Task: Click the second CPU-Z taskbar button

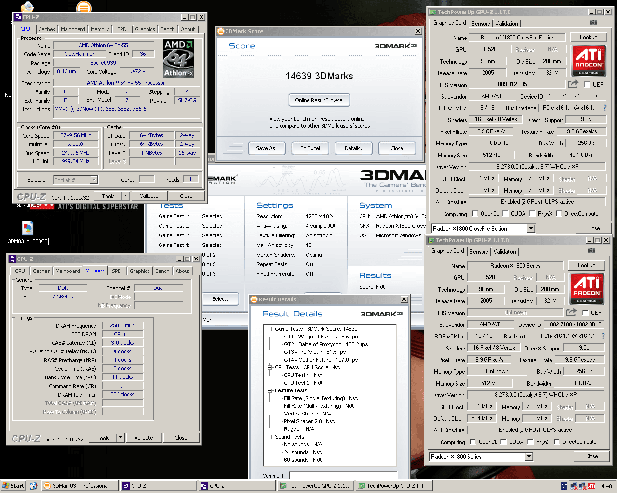Action: point(237,486)
